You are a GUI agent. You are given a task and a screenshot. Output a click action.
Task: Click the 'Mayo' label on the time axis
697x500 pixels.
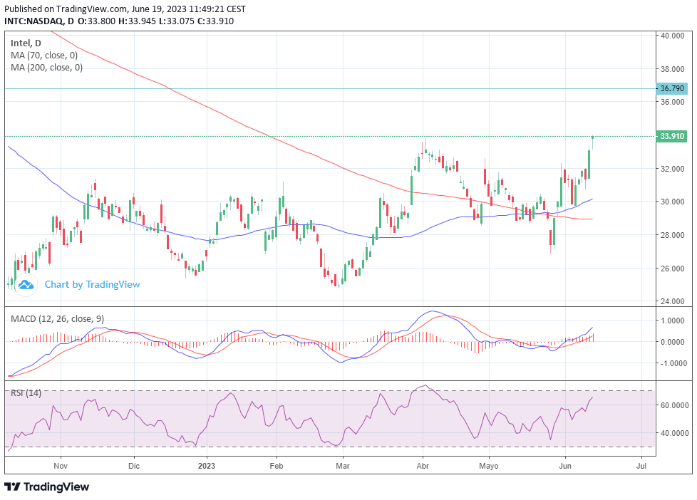(x=489, y=466)
